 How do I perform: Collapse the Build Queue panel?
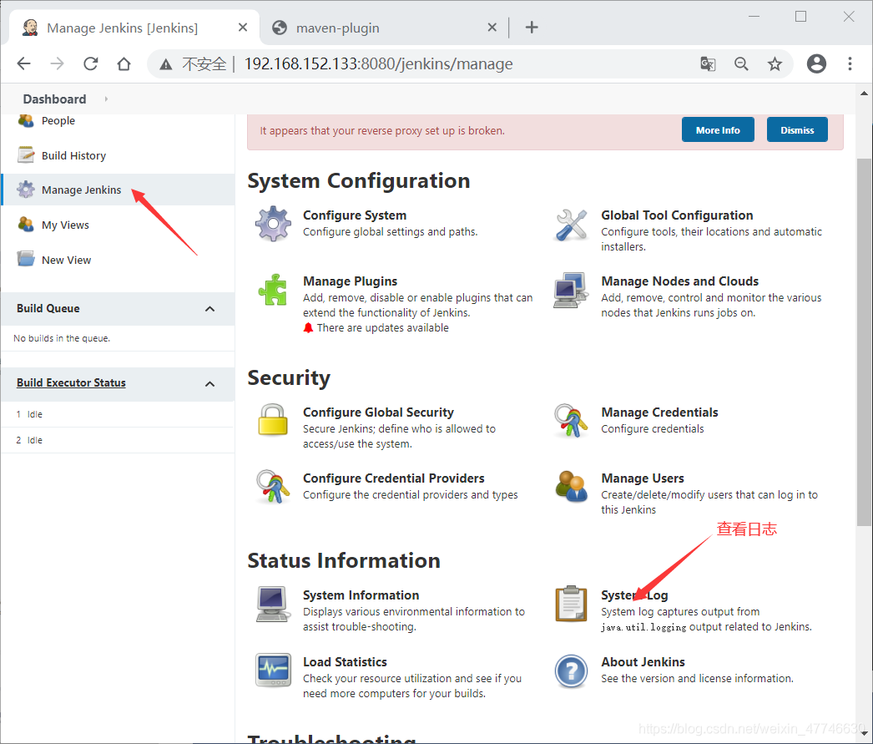coord(209,308)
